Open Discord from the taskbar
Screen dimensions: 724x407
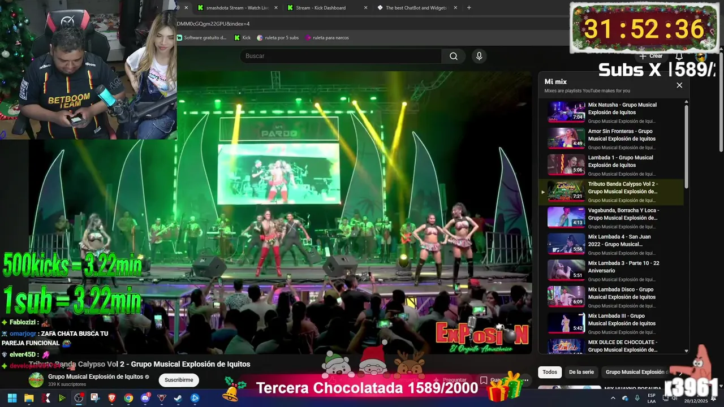click(x=145, y=398)
